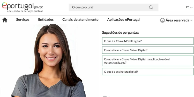Click the user profile circle icon
The image size is (194, 97).
162,20
